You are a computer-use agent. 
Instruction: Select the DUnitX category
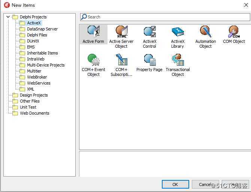[x=33, y=41]
